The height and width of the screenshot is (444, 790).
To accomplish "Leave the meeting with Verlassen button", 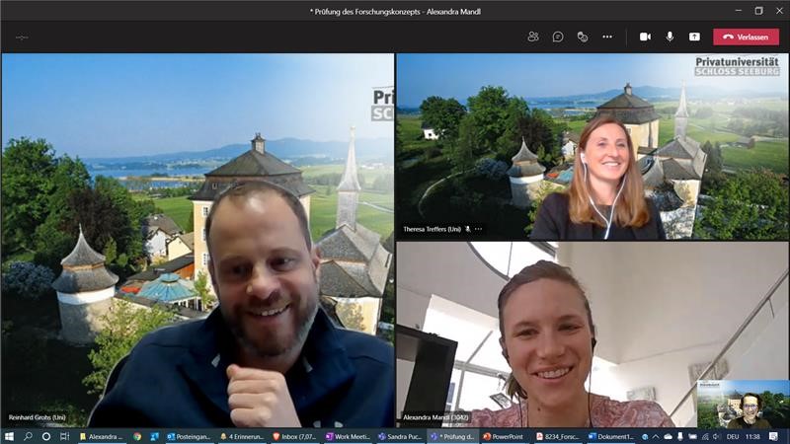I will pos(746,37).
